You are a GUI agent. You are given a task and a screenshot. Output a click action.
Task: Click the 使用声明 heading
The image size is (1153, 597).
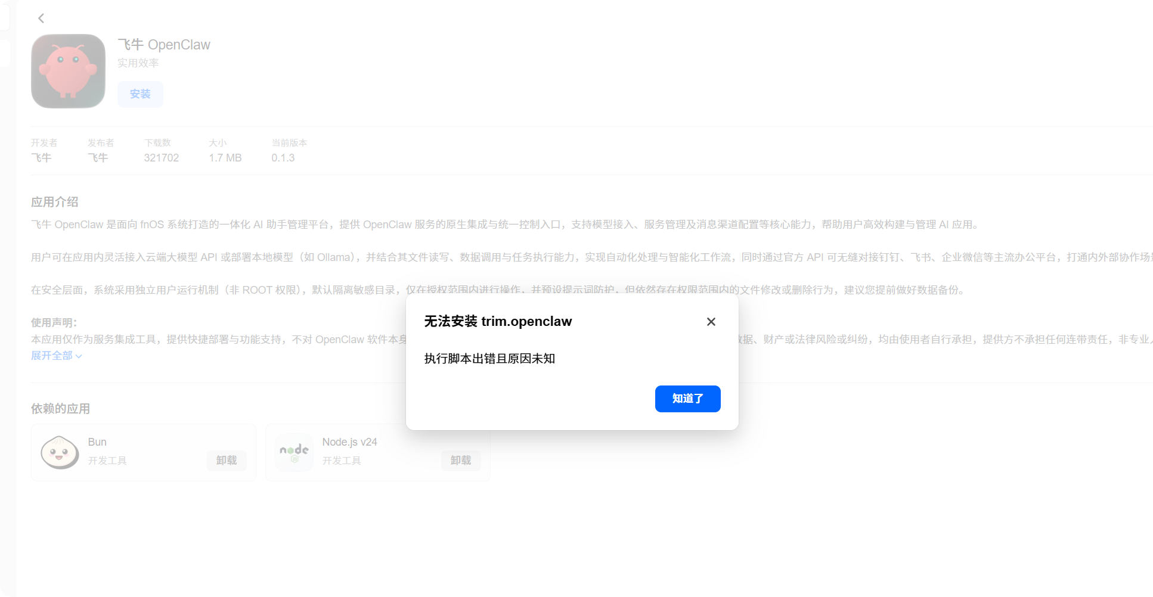click(54, 323)
